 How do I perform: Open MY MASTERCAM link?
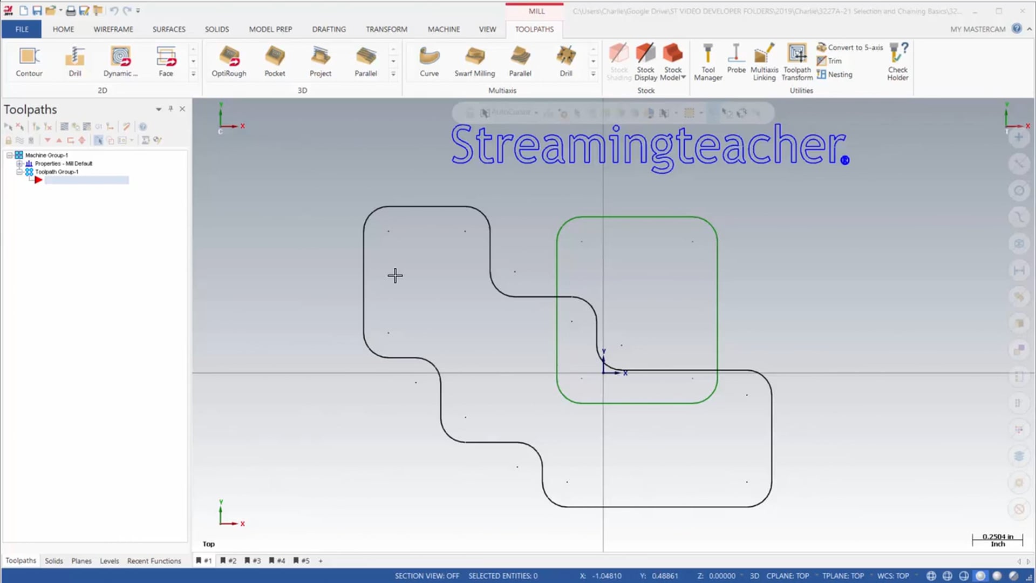tap(978, 29)
